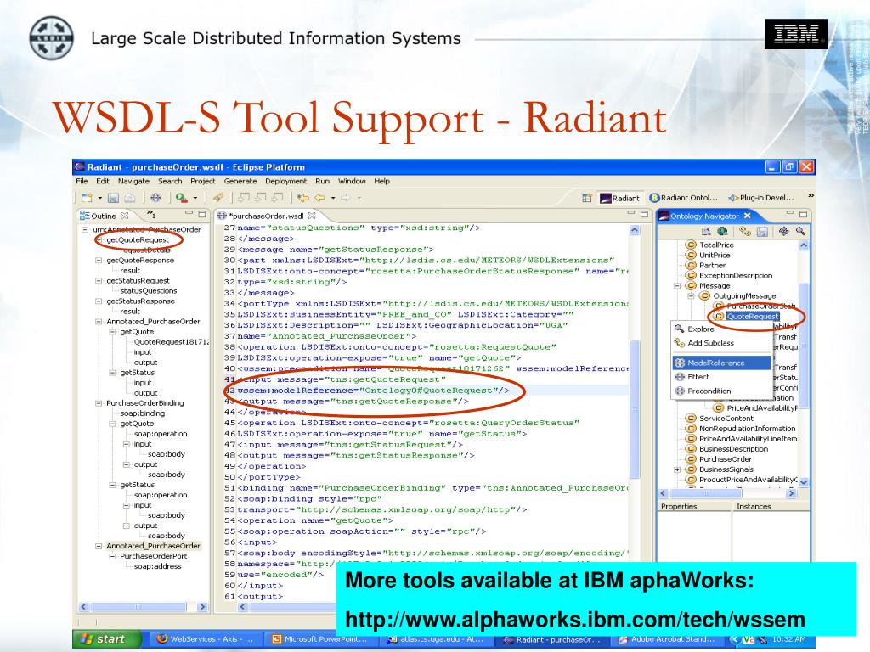
Task: Choose Precondition from context menu
Action: (722, 391)
